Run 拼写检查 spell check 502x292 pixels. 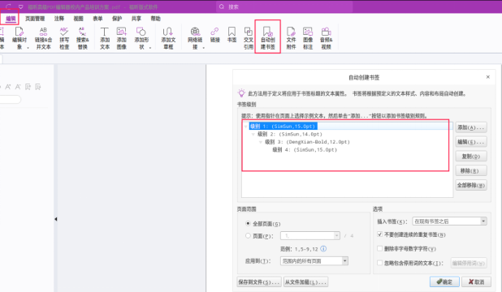64,38
